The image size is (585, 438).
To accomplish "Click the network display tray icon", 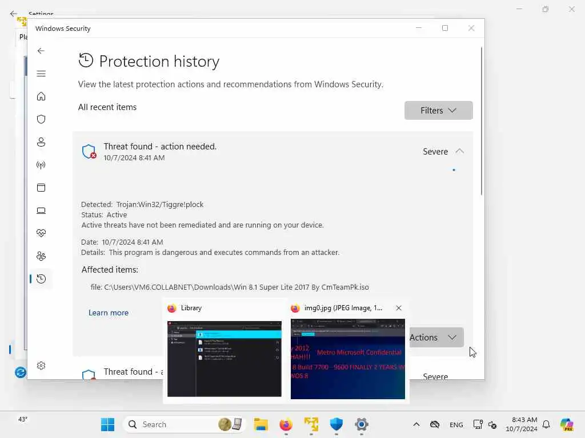I will point(478,424).
